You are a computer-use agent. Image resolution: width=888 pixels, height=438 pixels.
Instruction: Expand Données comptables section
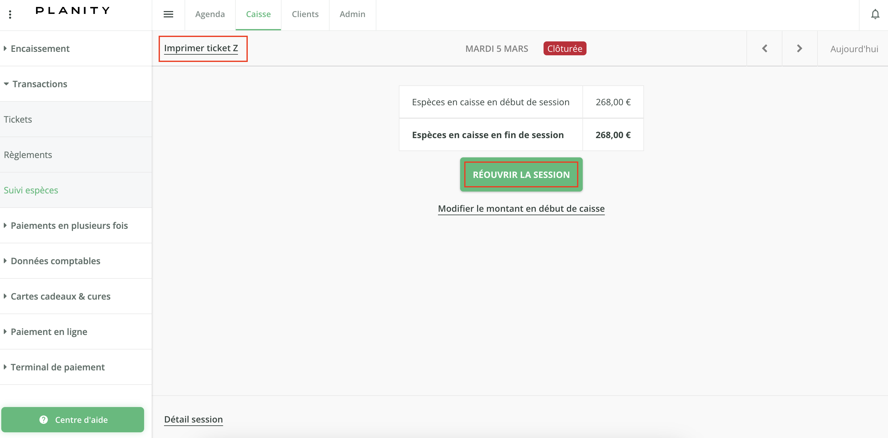[x=55, y=261]
